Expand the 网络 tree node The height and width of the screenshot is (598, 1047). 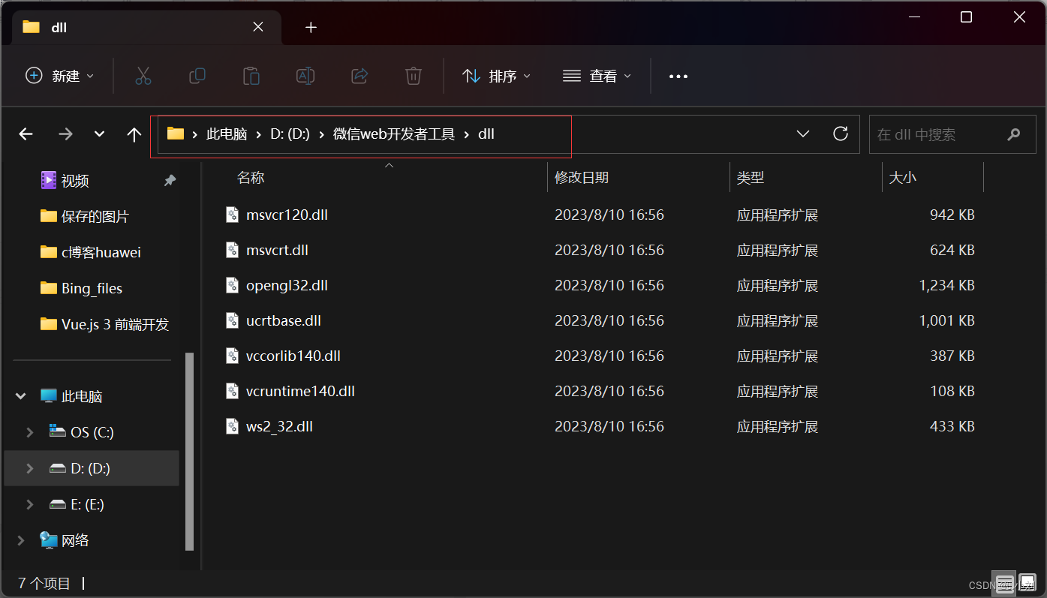point(21,540)
